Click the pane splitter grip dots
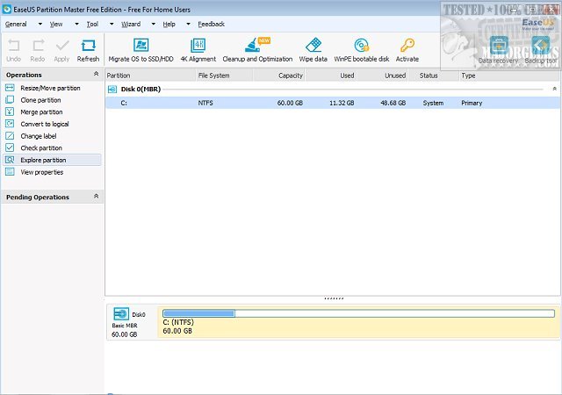Image resolution: width=562 pixels, height=395 pixels. point(334,298)
